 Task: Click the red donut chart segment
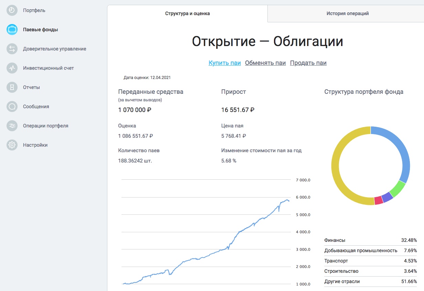[379, 200]
